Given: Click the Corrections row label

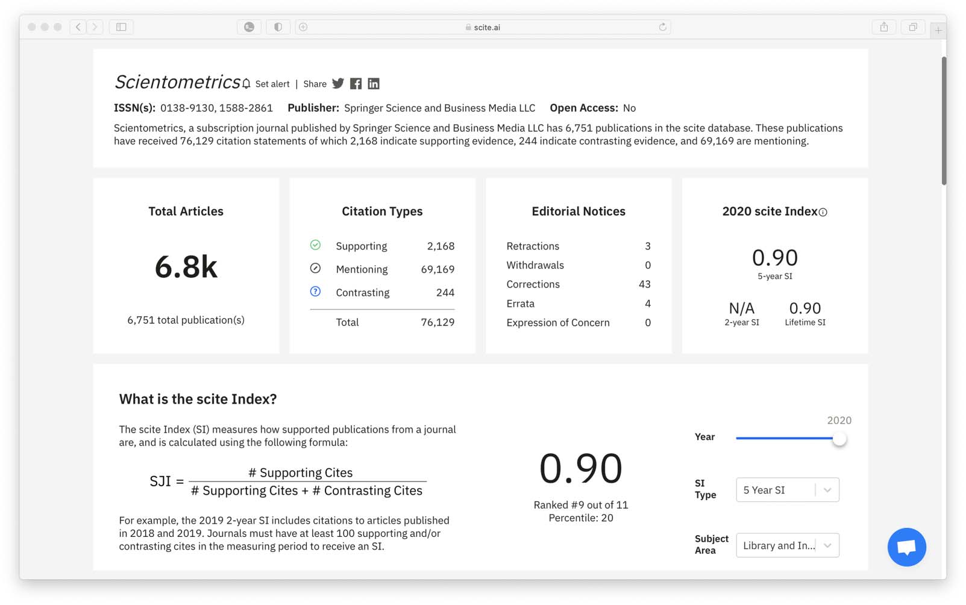Looking at the screenshot, I should tap(533, 284).
